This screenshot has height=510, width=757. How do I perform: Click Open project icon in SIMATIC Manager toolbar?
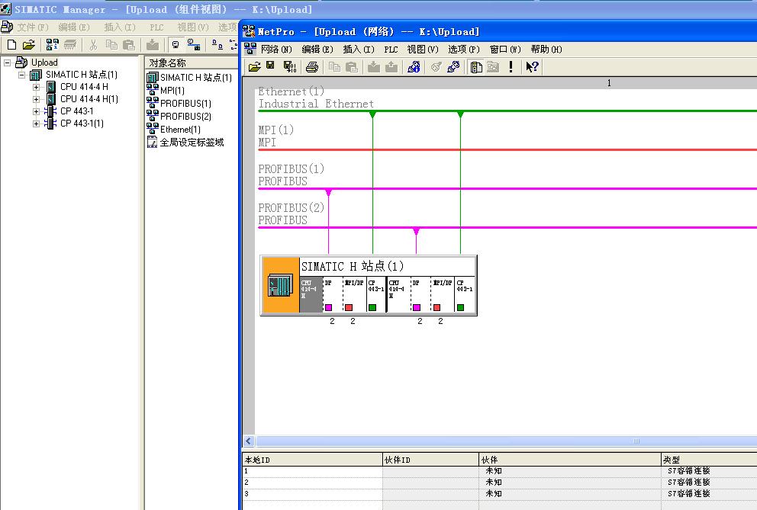point(29,45)
